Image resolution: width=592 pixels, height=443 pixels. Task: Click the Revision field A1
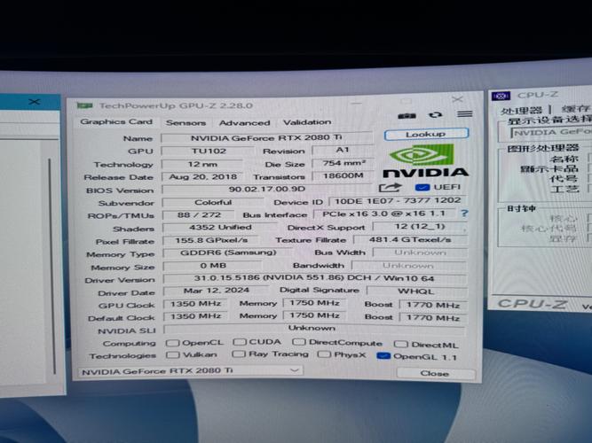point(343,150)
